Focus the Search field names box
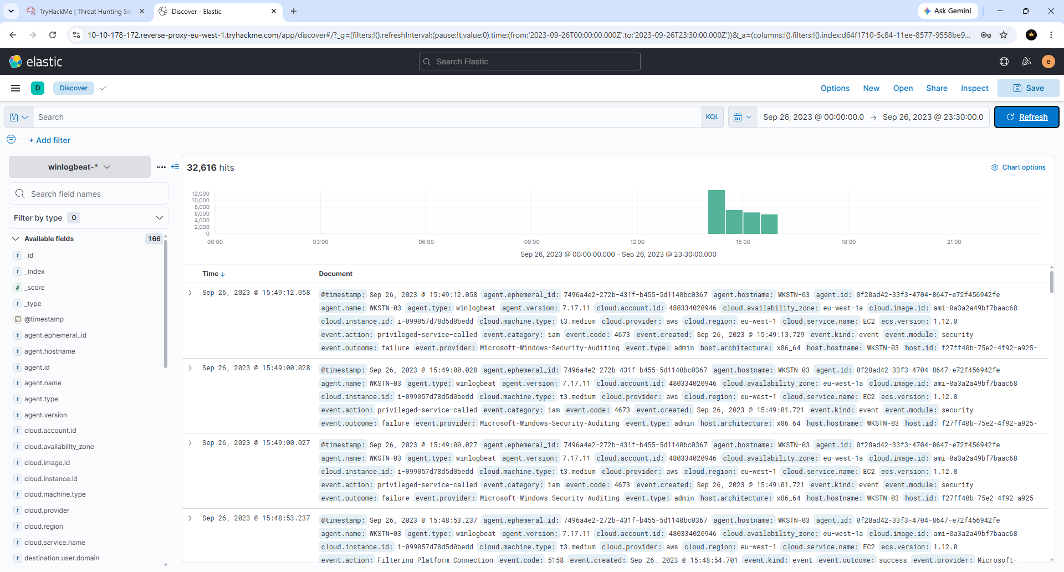Screen dimensions: 1064x572 [x=89, y=194]
